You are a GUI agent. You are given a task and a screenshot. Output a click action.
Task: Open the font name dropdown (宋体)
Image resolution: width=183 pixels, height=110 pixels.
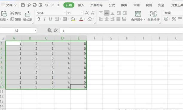click(65, 13)
